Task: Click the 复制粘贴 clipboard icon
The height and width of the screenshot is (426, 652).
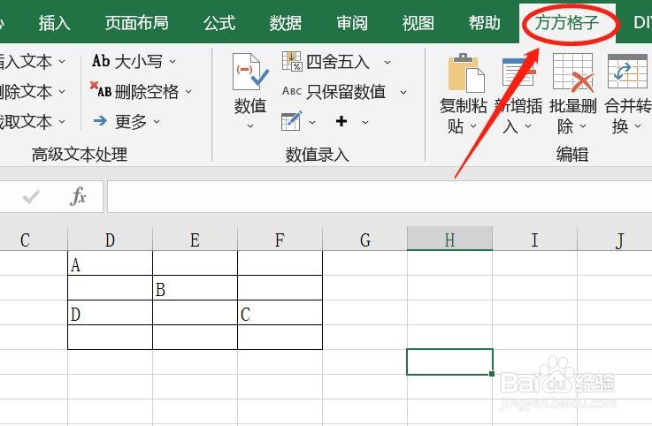Action: tap(465, 72)
